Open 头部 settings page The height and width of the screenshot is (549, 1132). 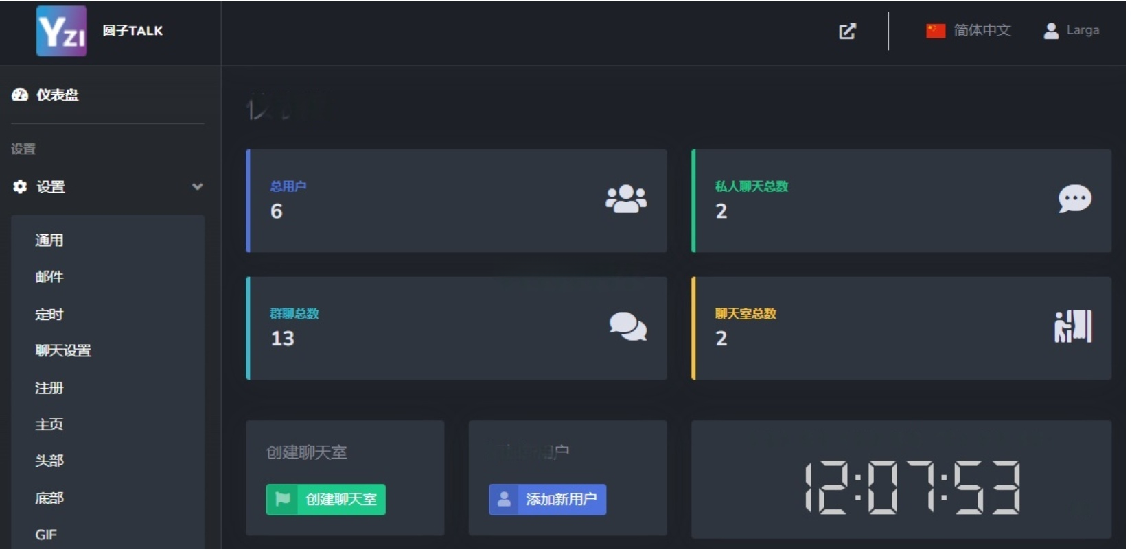pyautogui.click(x=49, y=461)
